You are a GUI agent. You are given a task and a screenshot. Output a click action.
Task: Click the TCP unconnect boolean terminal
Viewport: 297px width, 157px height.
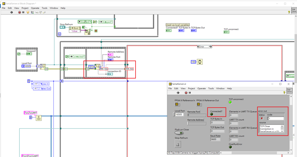tap(226, 32)
